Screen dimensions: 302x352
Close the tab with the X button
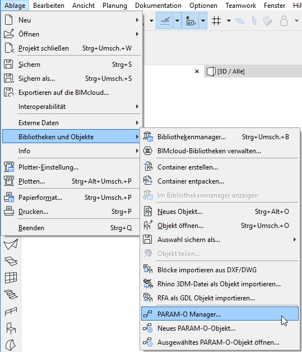tap(197, 71)
